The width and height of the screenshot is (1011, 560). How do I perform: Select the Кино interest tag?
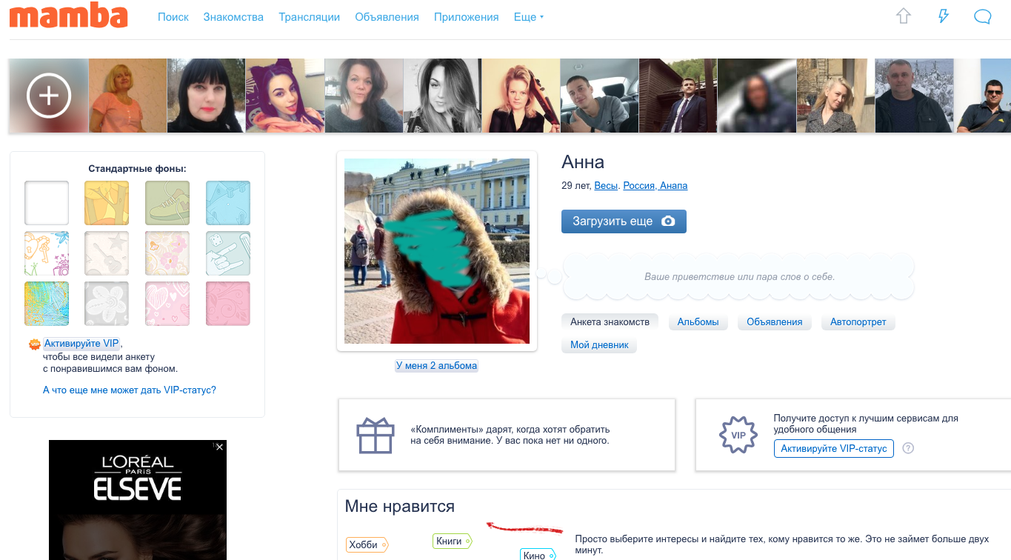pos(537,554)
